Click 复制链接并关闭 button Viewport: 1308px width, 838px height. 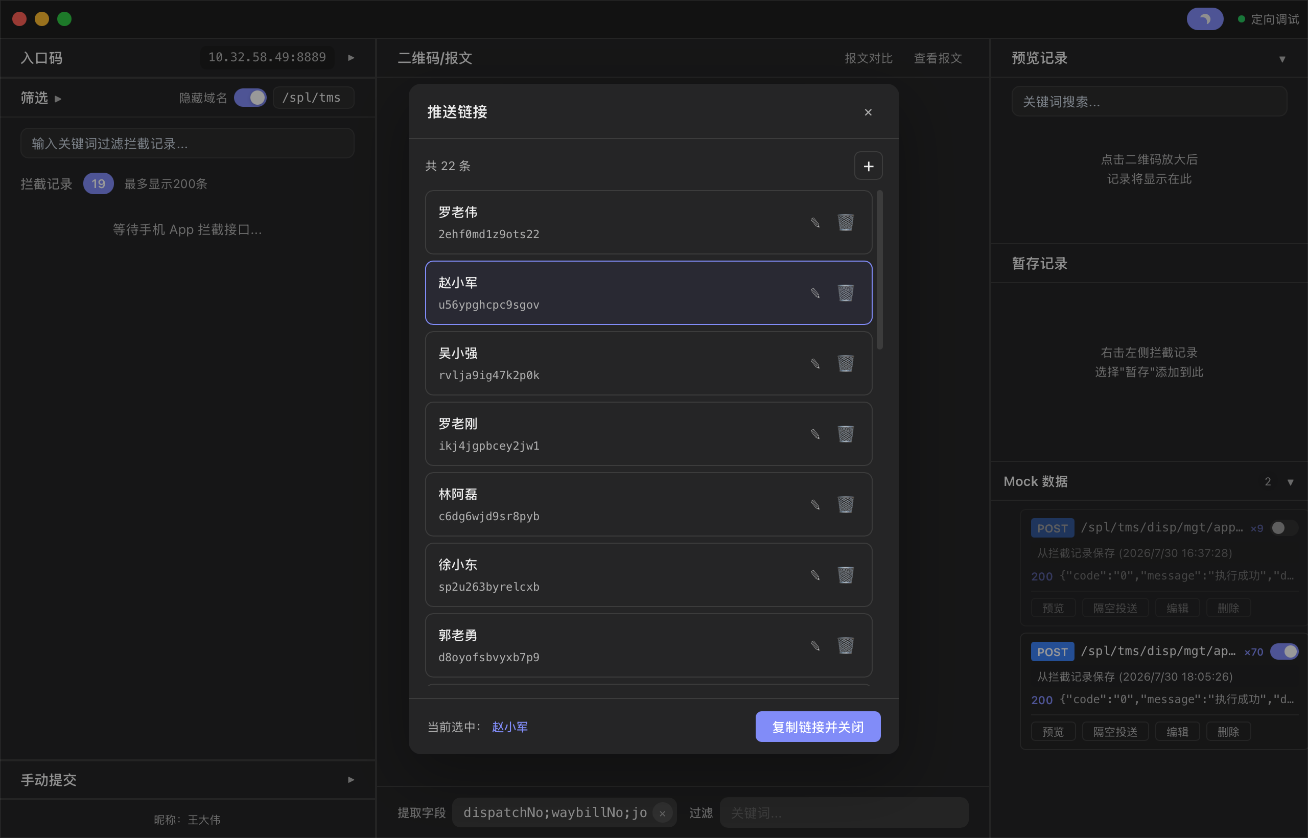point(818,727)
